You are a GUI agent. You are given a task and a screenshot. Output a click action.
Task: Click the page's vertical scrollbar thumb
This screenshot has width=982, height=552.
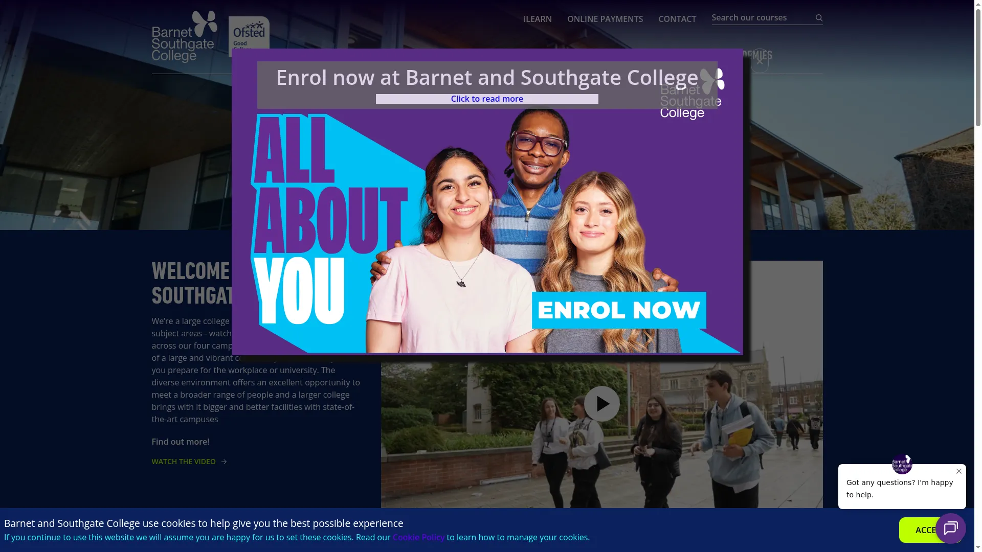tap(978, 66)
